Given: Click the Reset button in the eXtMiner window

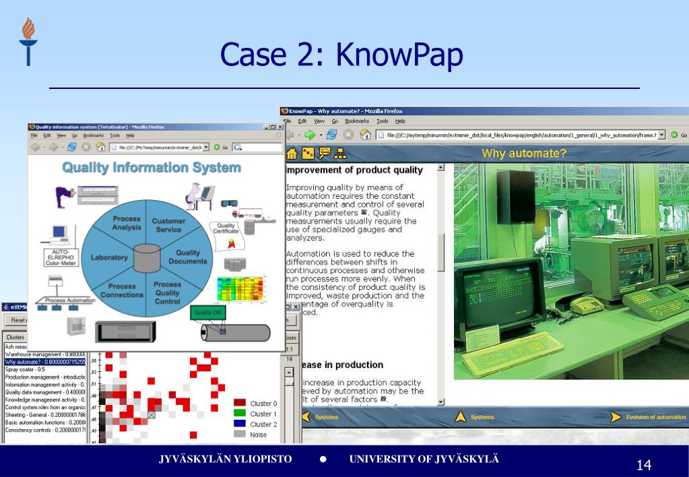Looking at the screenshot, I should [15, 320].
